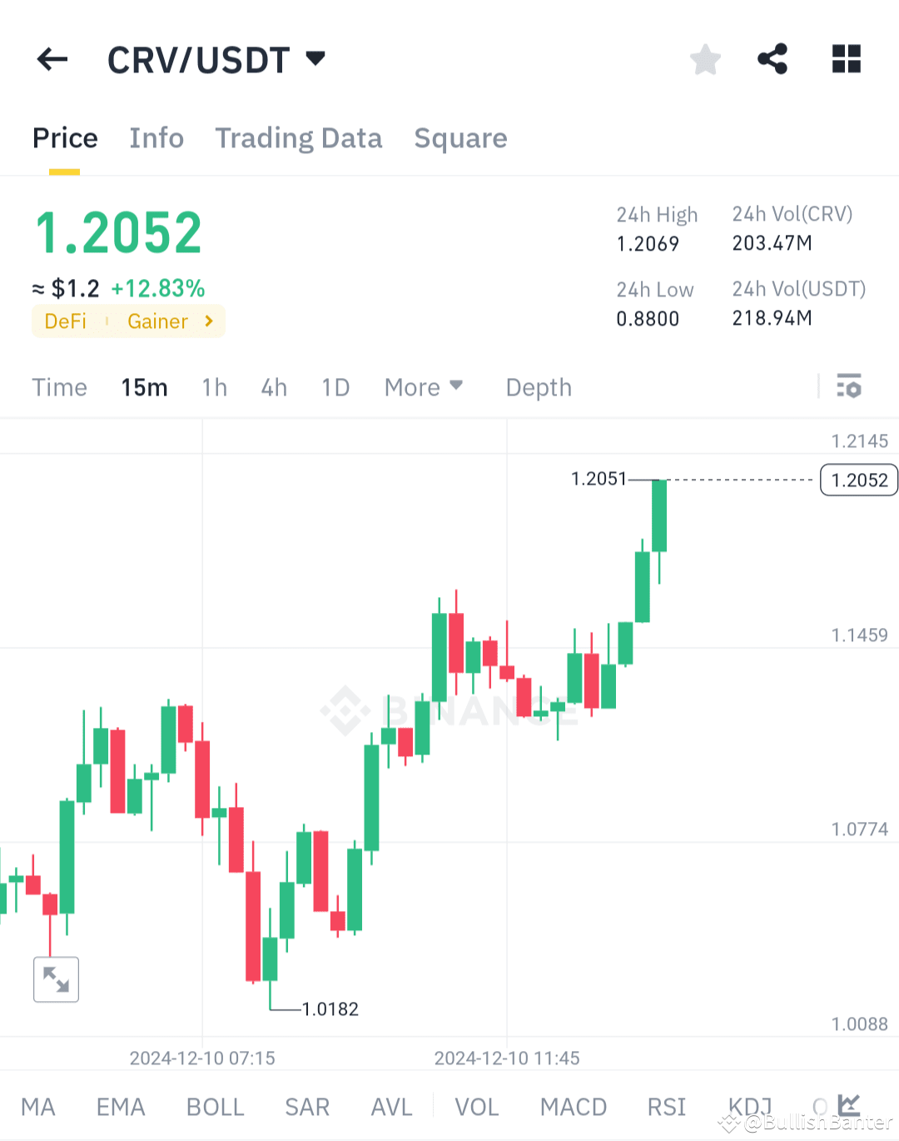Enable the RSI indicator

pyautogui.click(x=665, y=1106)
